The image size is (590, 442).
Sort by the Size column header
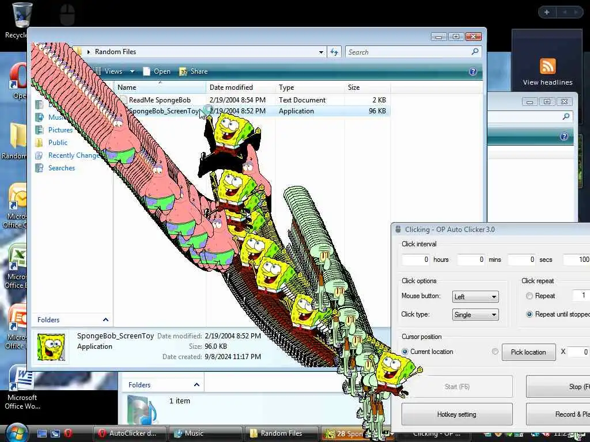(367, 87)
